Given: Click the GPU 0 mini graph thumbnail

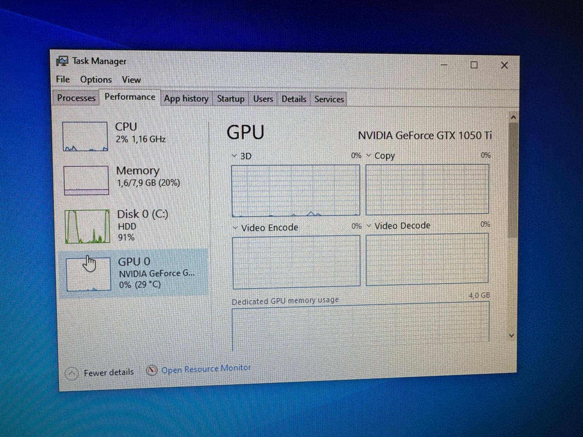Looking at the screenshot, I should [x=89, y=275].
